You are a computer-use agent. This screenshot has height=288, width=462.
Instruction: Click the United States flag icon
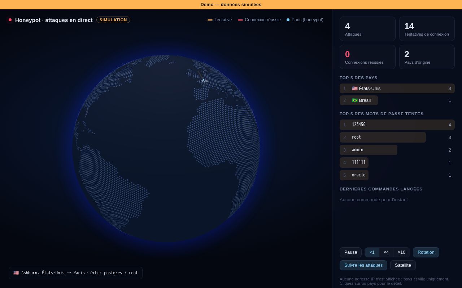[355, 89]
